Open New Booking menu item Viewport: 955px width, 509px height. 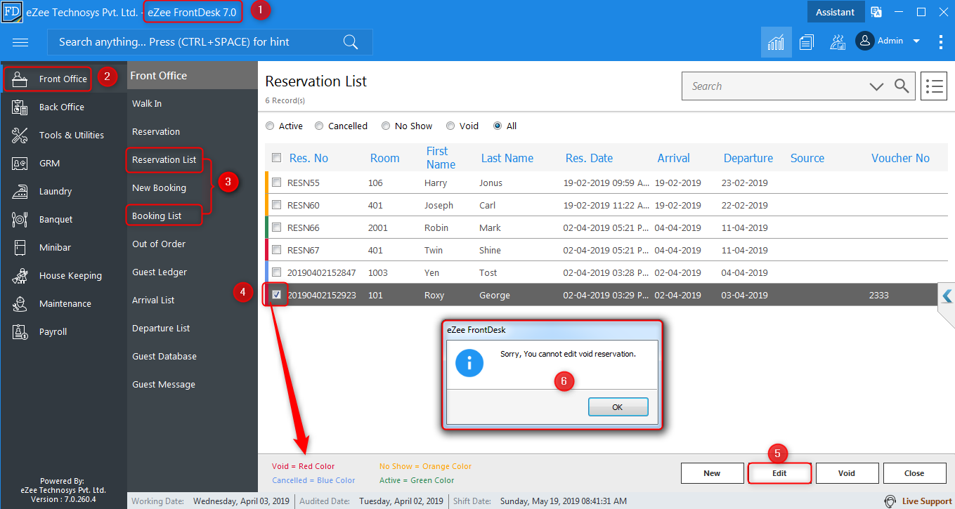[160, 187]
